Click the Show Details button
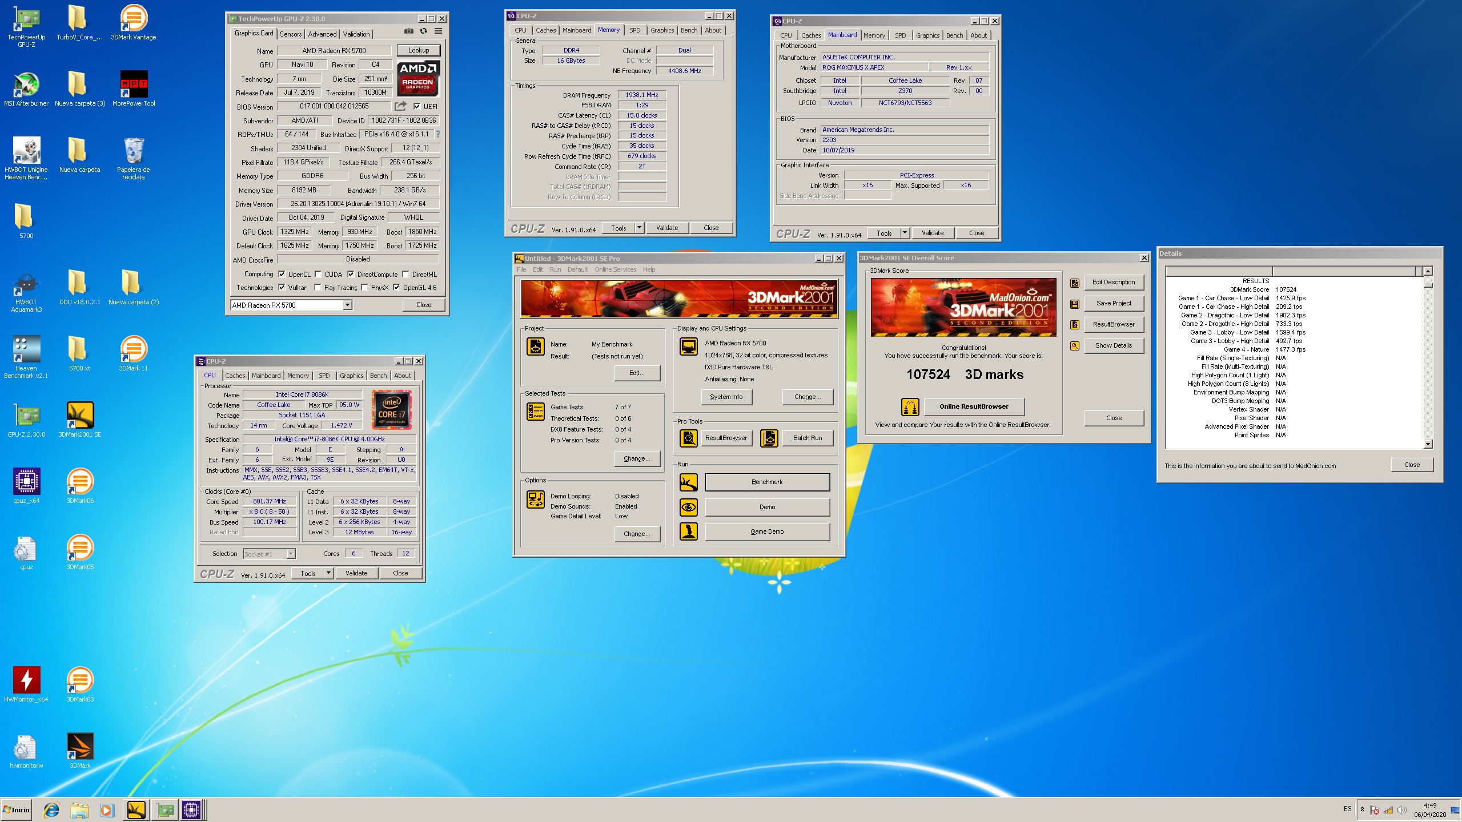The image size is (1462, 822). tap(1114, 345)
